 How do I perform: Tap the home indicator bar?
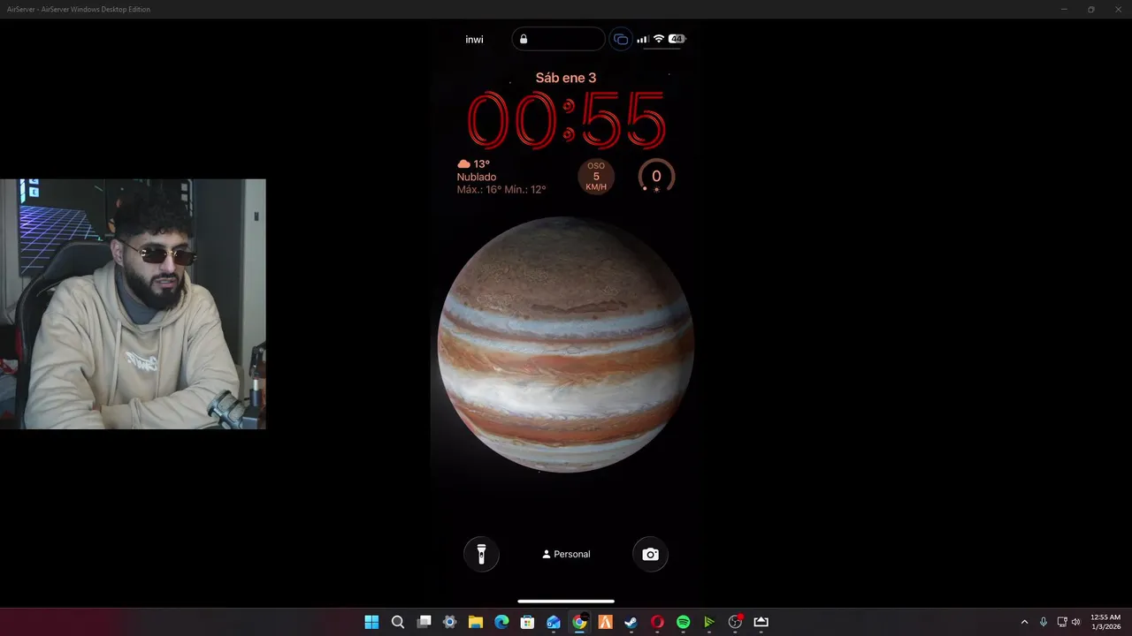(566, 602)
